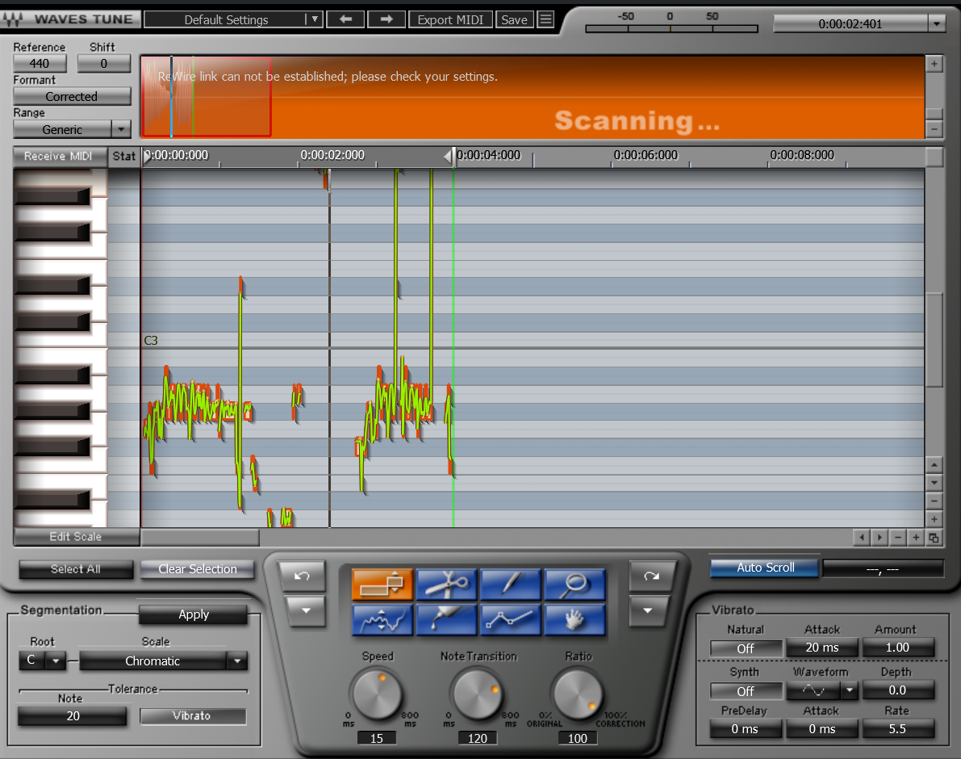Select the Note tool

pyautogui.click(x=382, y=585)
